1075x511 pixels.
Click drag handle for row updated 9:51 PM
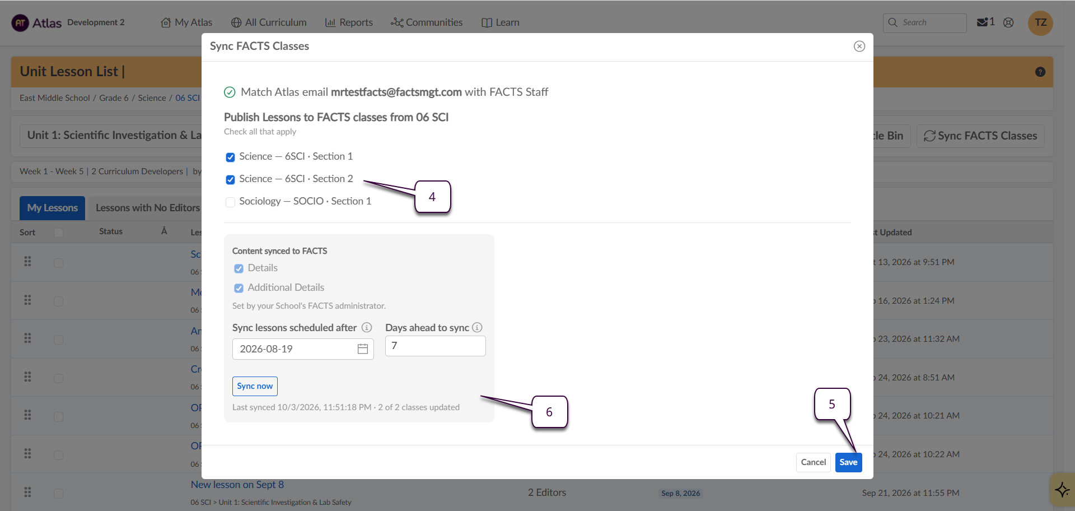(x=27, y=262)
